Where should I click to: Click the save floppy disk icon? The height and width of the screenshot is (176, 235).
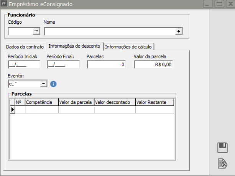(x=222, y=148)
